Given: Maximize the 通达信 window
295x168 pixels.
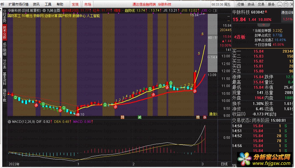Looking at the screenshot, I should point(286,4).
